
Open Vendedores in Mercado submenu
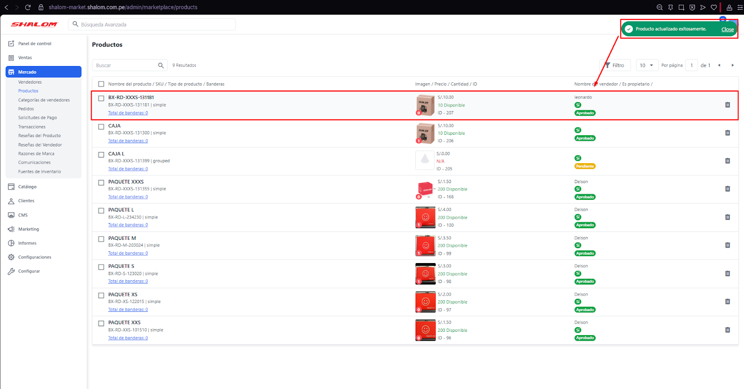30,82
